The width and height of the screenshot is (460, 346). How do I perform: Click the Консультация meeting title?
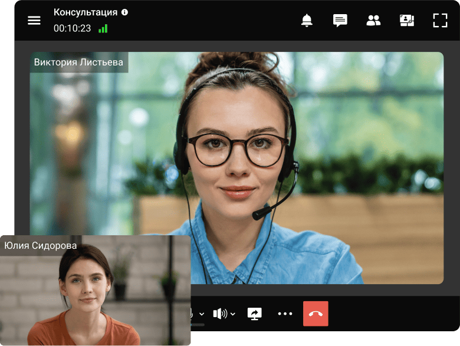point(85,12)
